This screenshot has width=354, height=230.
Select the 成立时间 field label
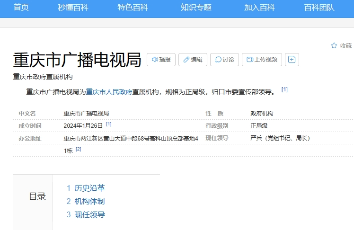click(30, 126)
